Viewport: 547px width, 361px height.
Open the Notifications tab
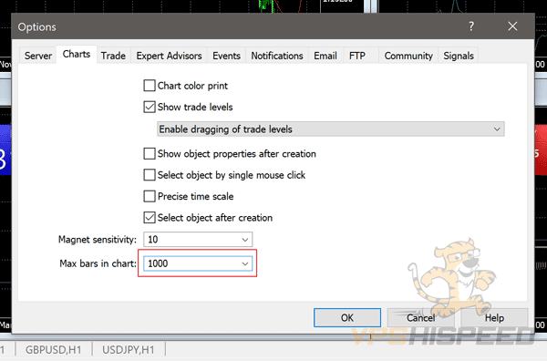[x=277, y=56]
